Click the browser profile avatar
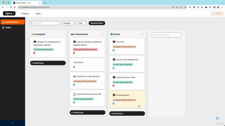Image resolution: width=225 pixels, height=126 pixels. [218, 7]
